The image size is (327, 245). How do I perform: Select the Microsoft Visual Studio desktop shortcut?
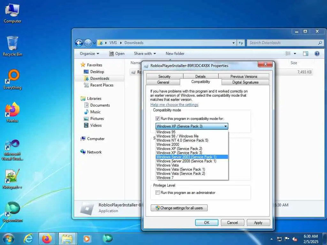tap(12, 150)
